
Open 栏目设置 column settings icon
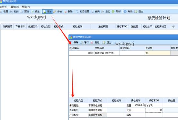pos(77,12)
